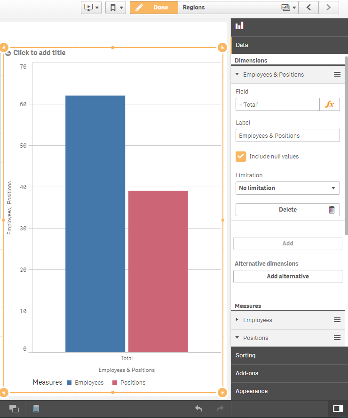The height and width of the screenshot is (418, 348).
Task: Open the Sorting section
Action: (x=289, y=355)
